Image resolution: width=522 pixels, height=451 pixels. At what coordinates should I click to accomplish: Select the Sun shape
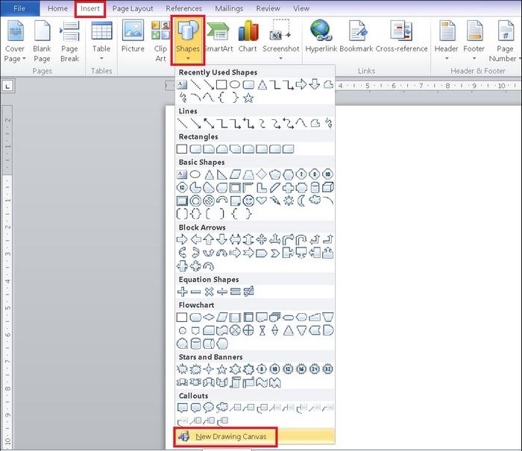(289, 201)
